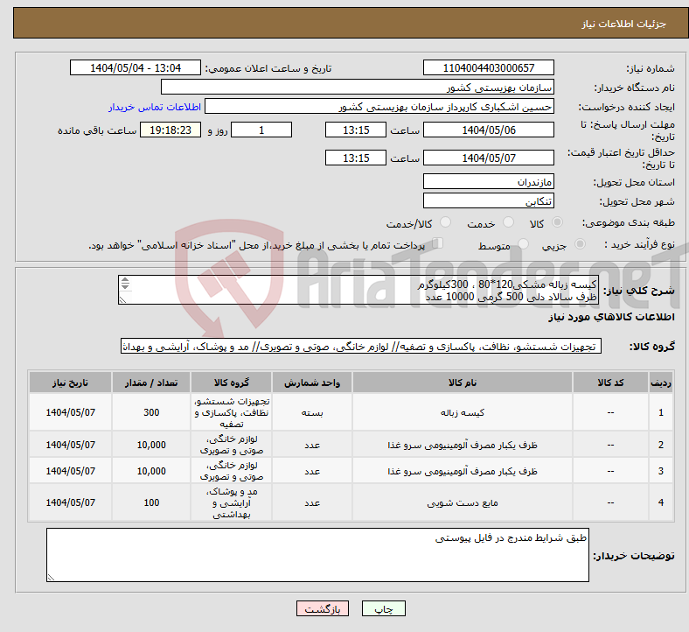Click the goods group cell for row 1

231,412
